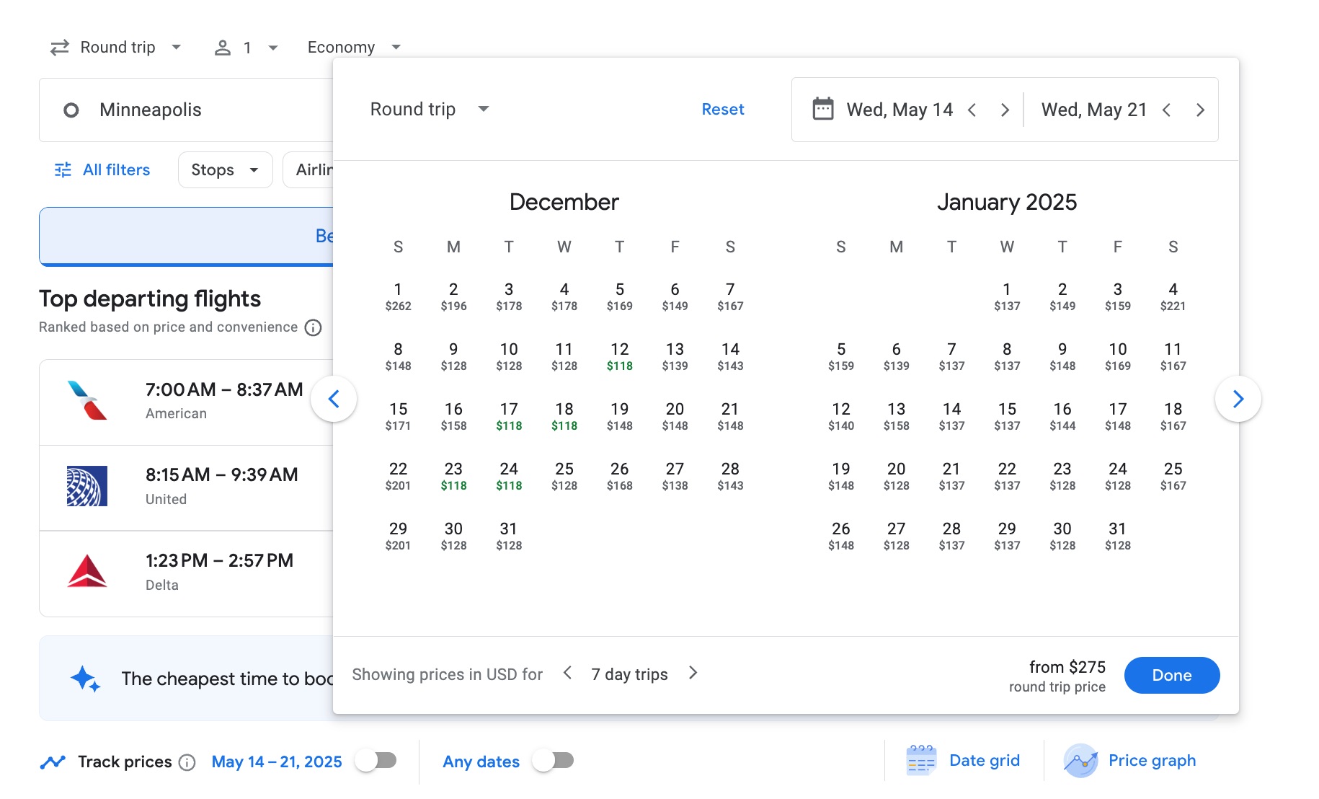Open the Economy cabin class dropdown

[352, 46]
